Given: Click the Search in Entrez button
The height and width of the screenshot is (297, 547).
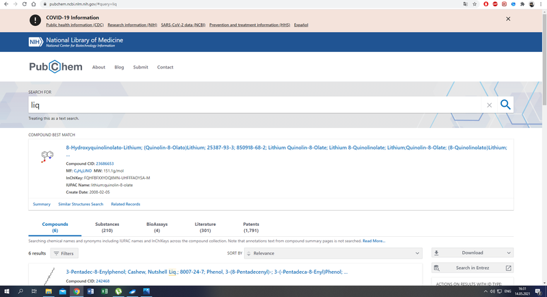Looking at the screenshot, I should point(472,268).
